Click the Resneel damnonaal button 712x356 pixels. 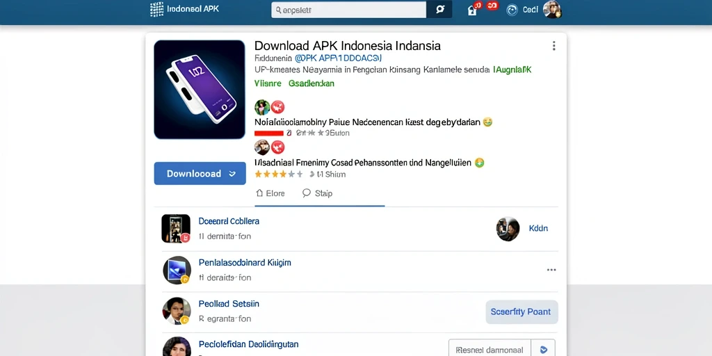point(489,349)
